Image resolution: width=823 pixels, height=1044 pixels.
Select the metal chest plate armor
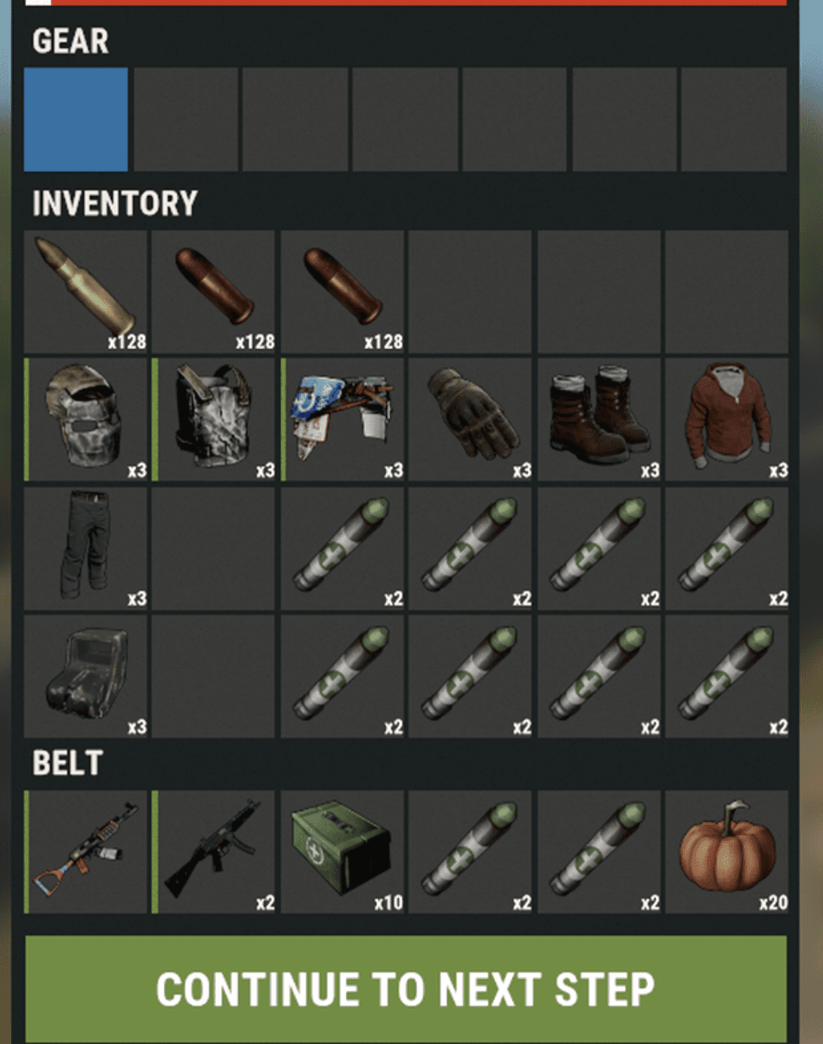213,419
